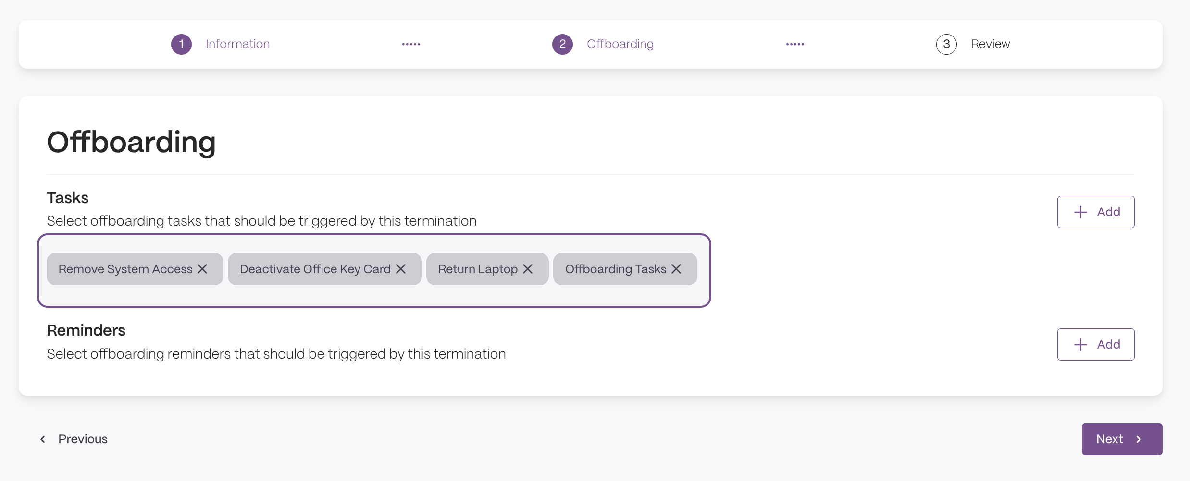Go to the Information step label
The image size is (1190, 481).
(x=237, y=44)
